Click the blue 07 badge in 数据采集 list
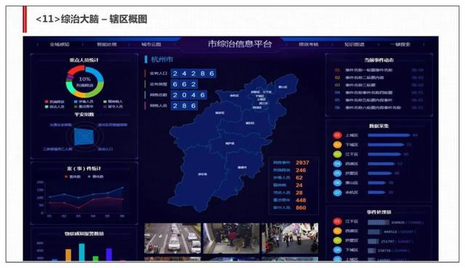Image resolution: width=465 pixels, height=268 pixels. point(337,192)
